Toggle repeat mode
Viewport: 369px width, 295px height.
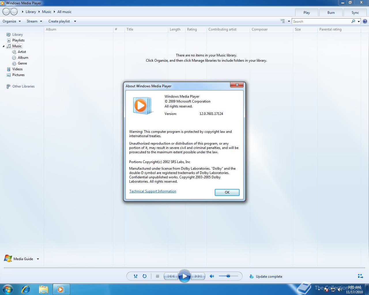pyautogui.click(x=144, y=276)
